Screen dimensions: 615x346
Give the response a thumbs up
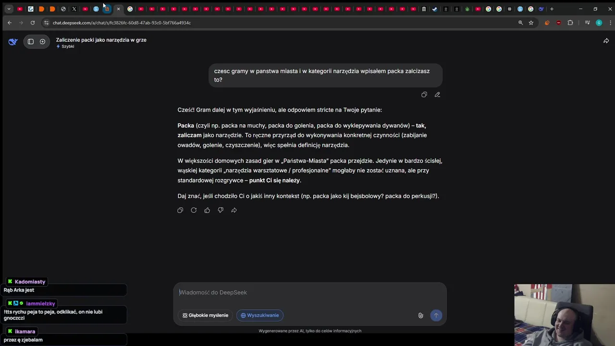207,210
